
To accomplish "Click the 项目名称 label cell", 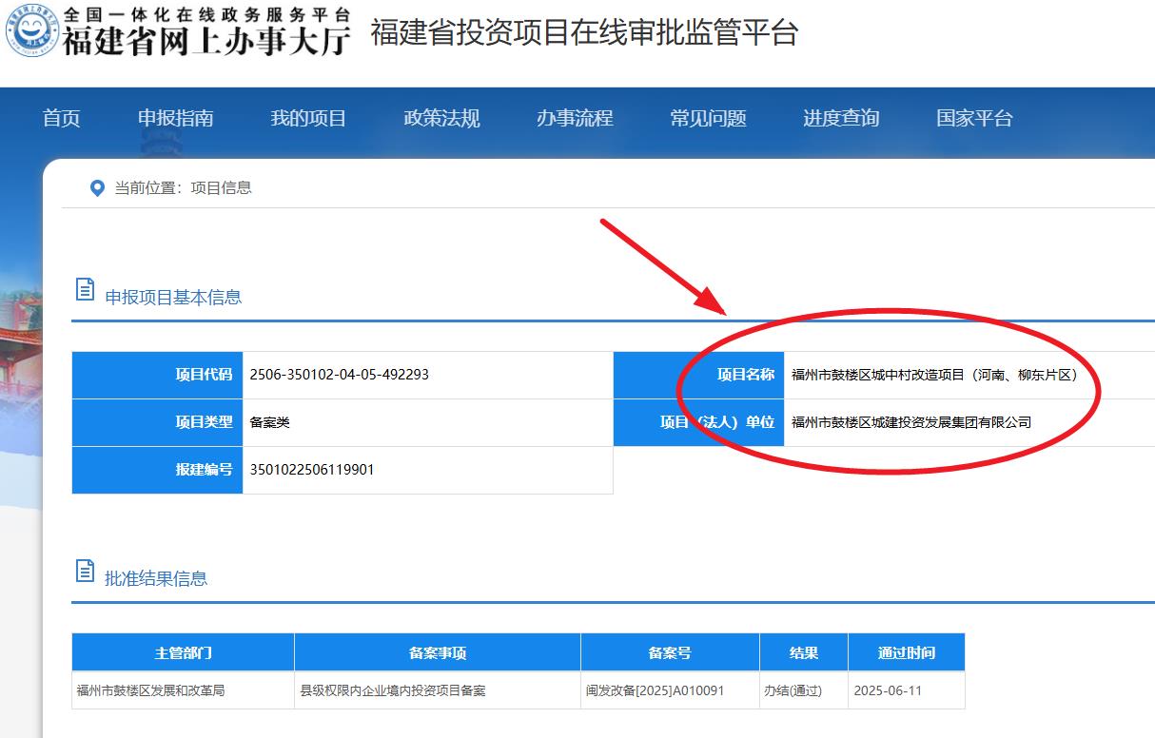I will pyautogui.click(x=699, y=375).
